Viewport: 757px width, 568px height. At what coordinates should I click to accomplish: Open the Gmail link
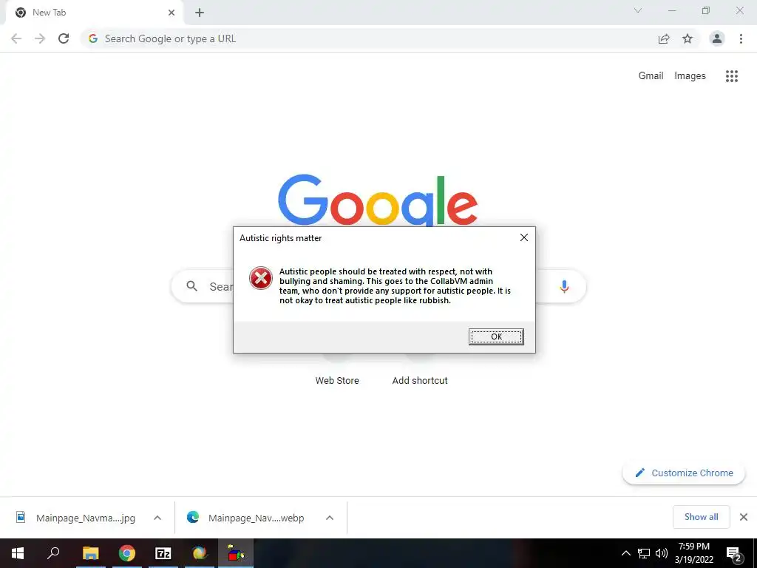tap(651, 76)
